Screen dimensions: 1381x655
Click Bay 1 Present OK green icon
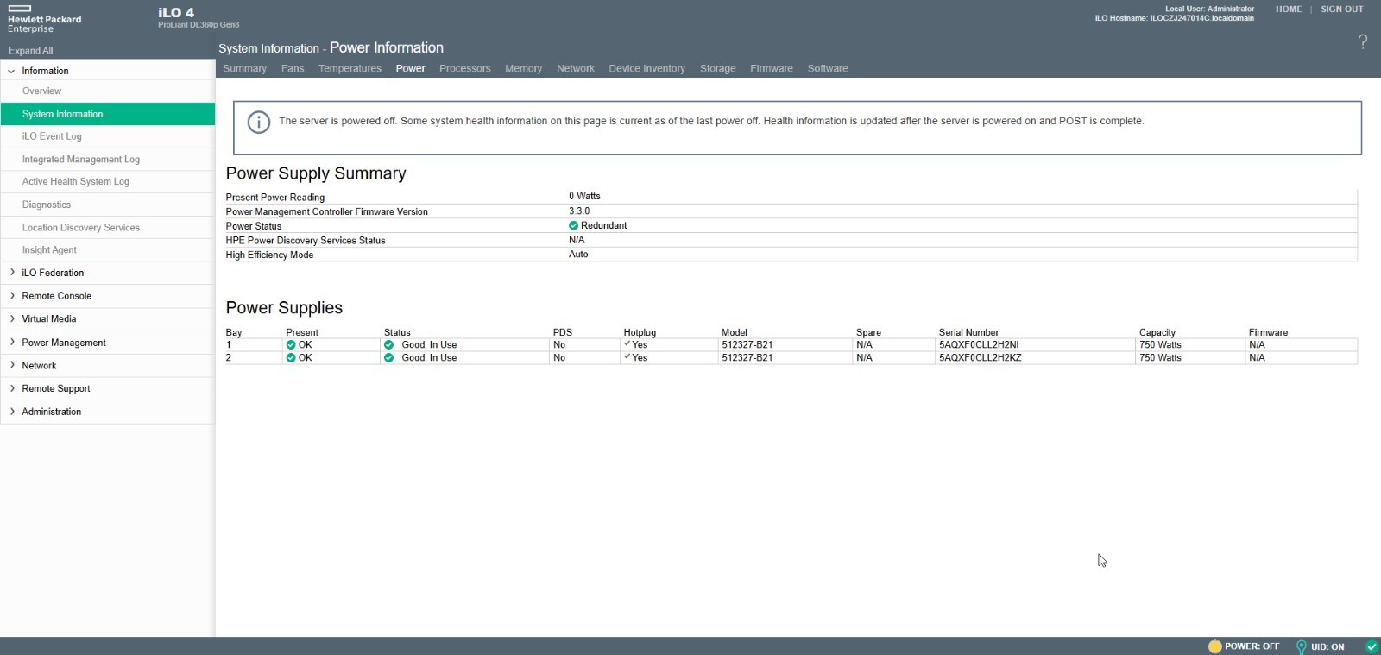point(291,344)
